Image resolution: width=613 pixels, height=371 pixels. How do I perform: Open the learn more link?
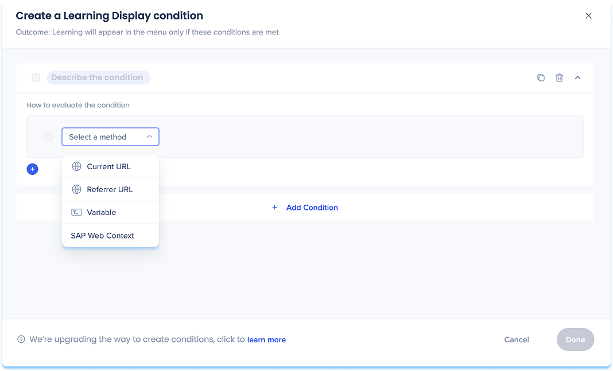point(266,340)
